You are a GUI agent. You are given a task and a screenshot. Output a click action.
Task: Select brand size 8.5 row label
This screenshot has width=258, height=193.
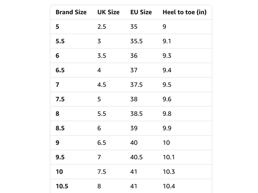(x=60, y=128)
